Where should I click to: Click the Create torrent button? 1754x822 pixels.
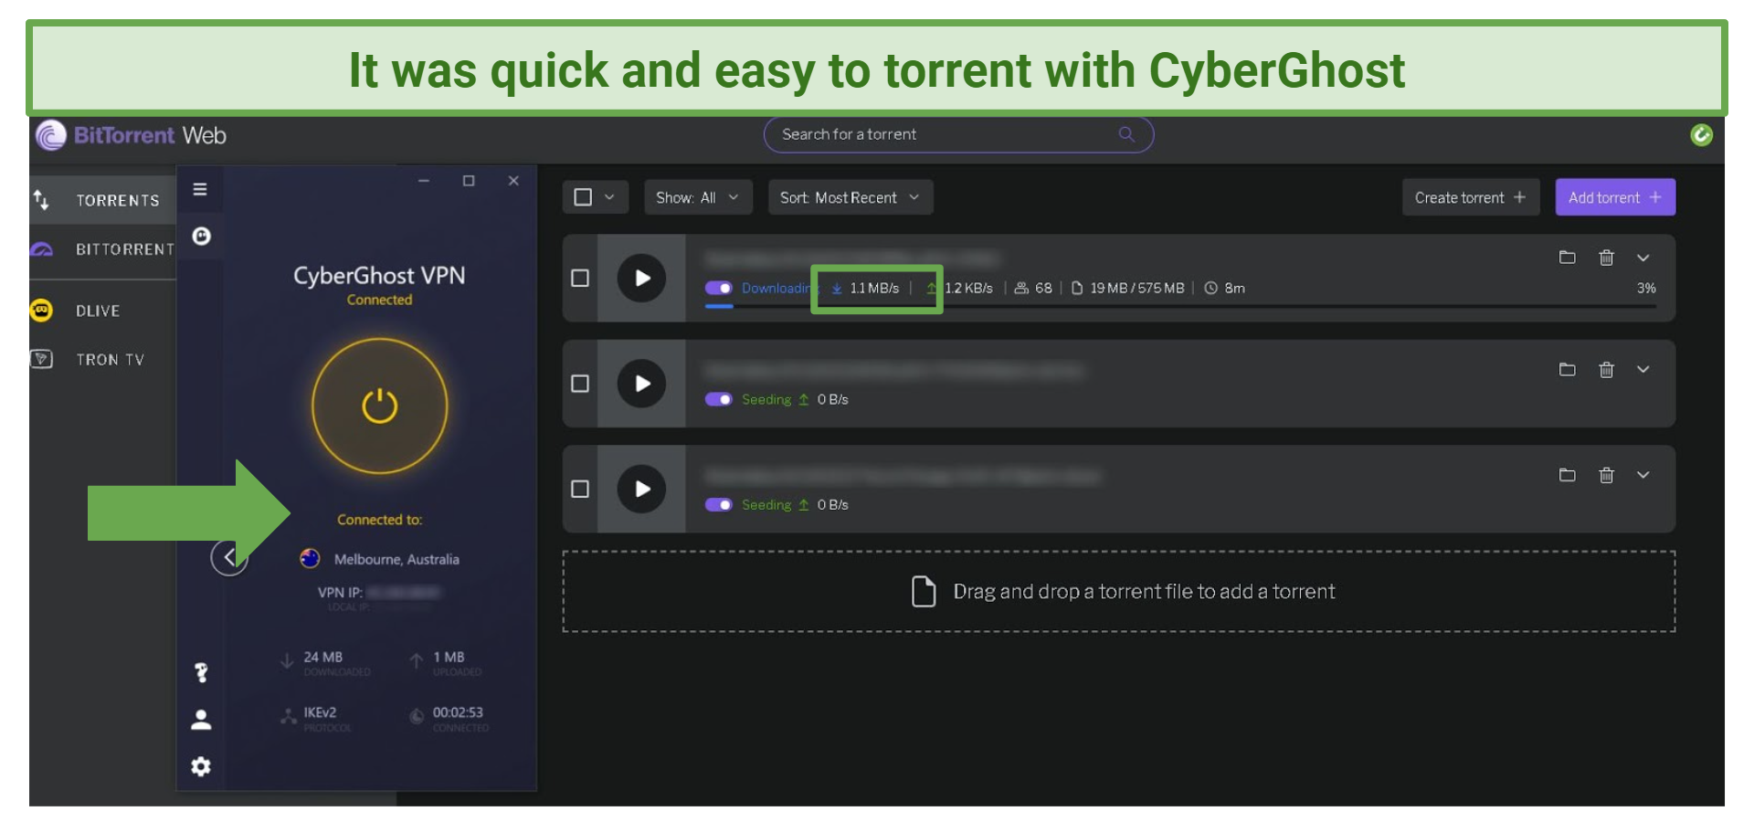click(x=1471, y=197)
